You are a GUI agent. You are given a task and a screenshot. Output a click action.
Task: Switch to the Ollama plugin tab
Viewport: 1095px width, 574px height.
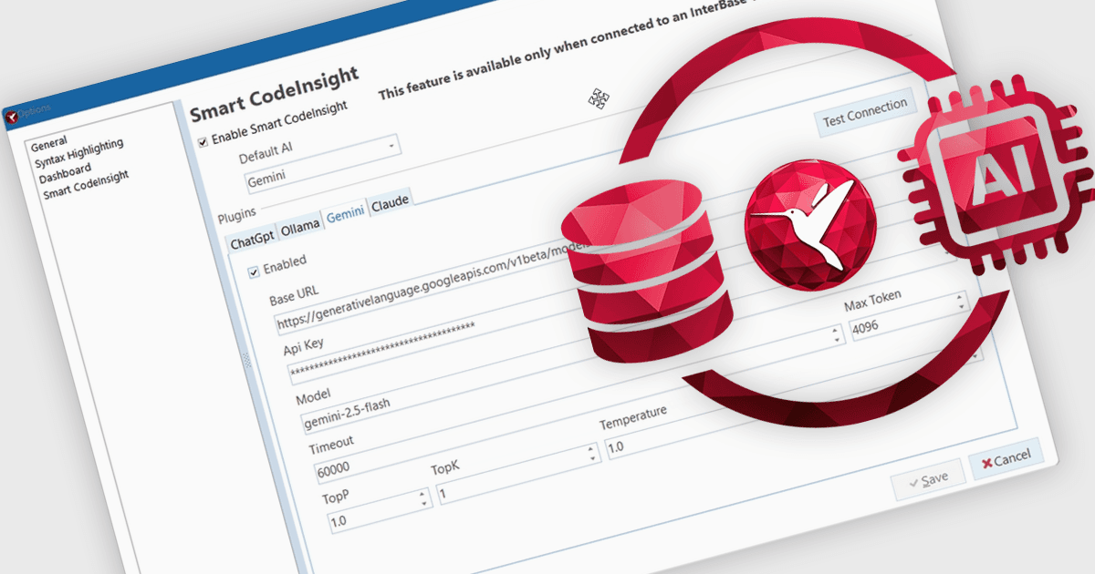[x=300, y=227]
